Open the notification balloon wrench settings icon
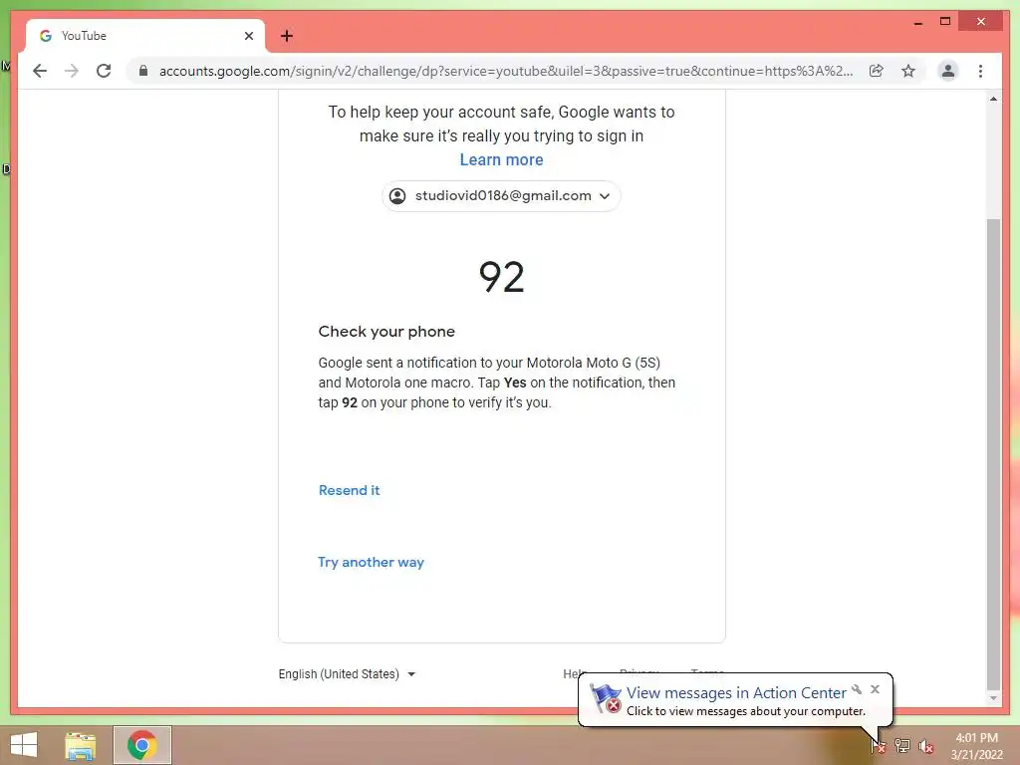1020x765 pixels. point(857,689)
